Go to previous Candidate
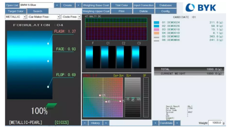230x129 pixels. click(155, 123)
